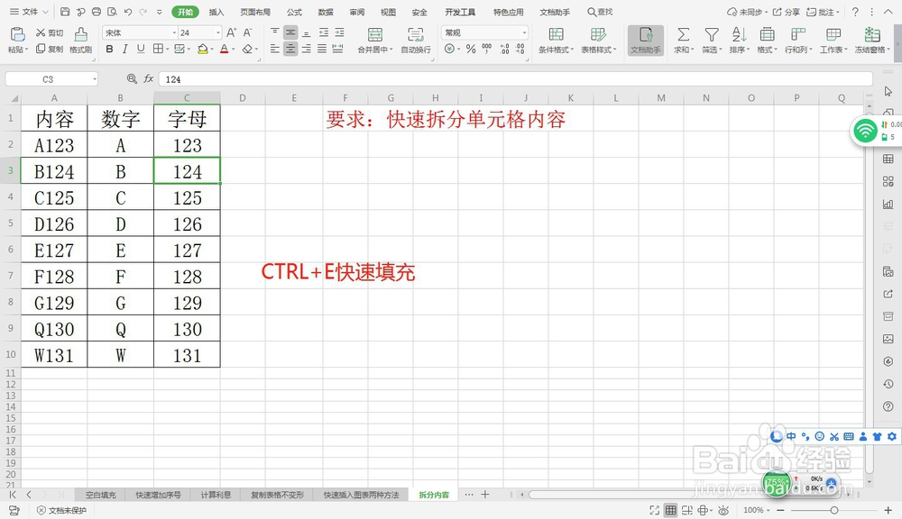
Task: Increase font size with A+ icon
Action: click(231, 32)
